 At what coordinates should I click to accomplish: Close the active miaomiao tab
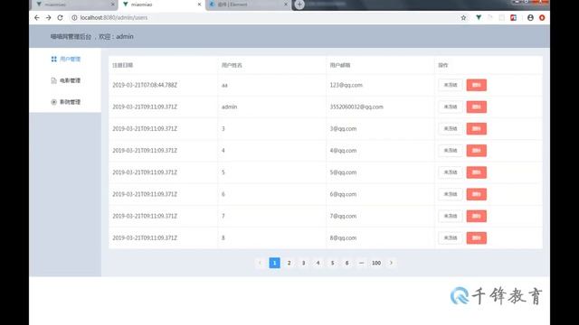point(199,5)
